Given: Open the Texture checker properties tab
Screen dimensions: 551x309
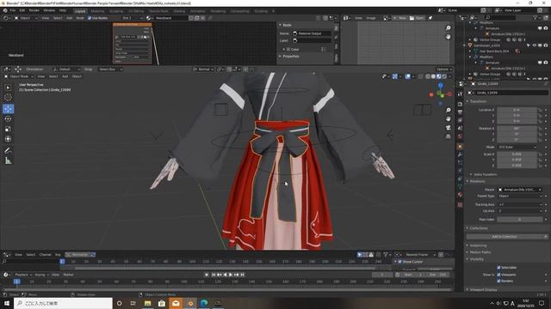Looking at the screenshot, I should pyautogui.click(x=460, y=204).
